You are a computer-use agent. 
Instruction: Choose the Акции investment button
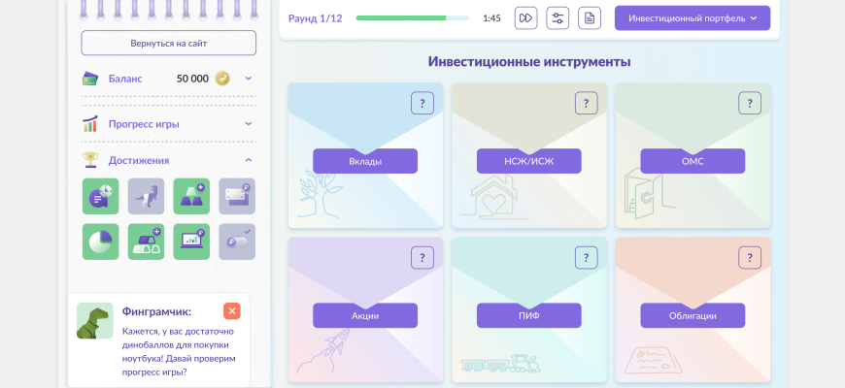[365, 315]
